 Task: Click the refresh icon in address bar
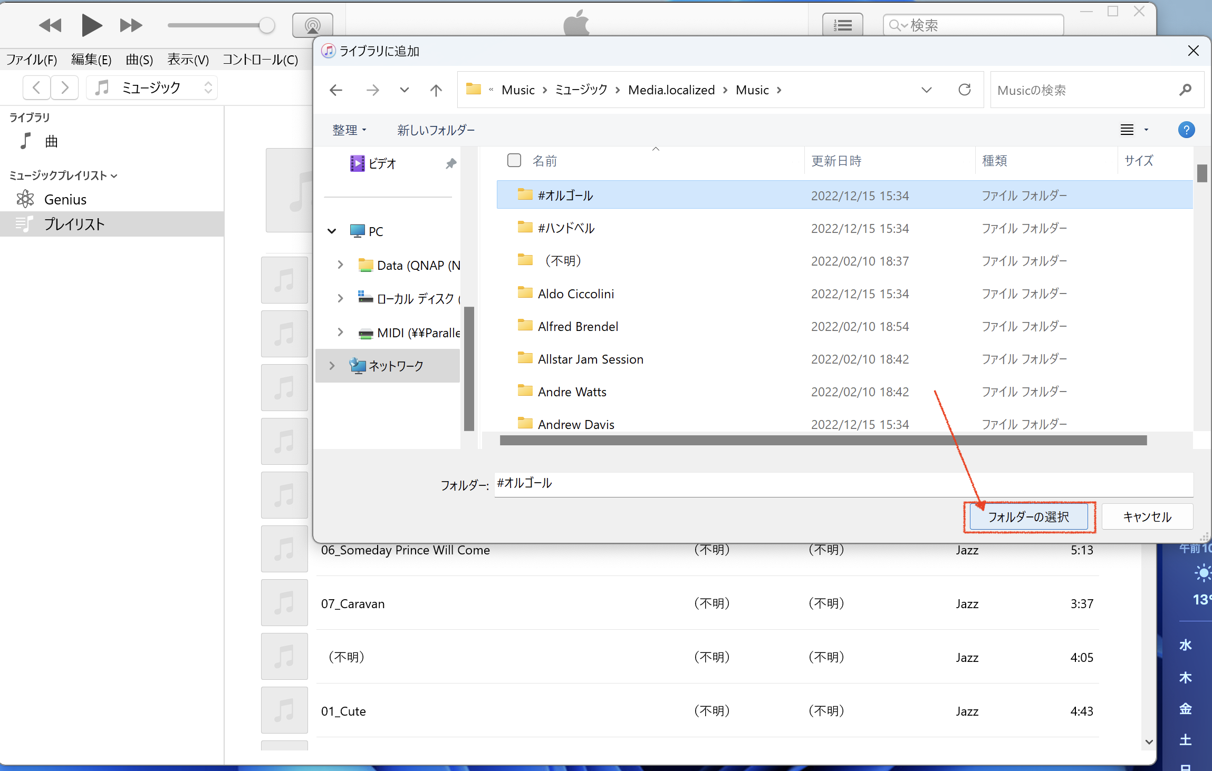point(964,90)
